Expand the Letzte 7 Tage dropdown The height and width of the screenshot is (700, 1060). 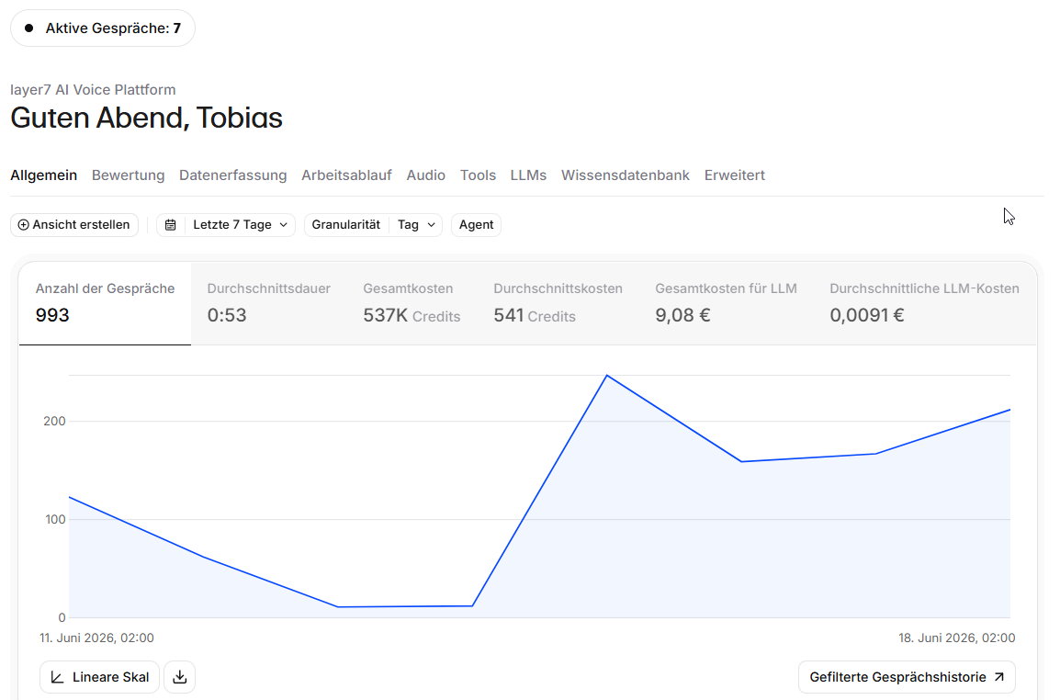click(240, 224)
